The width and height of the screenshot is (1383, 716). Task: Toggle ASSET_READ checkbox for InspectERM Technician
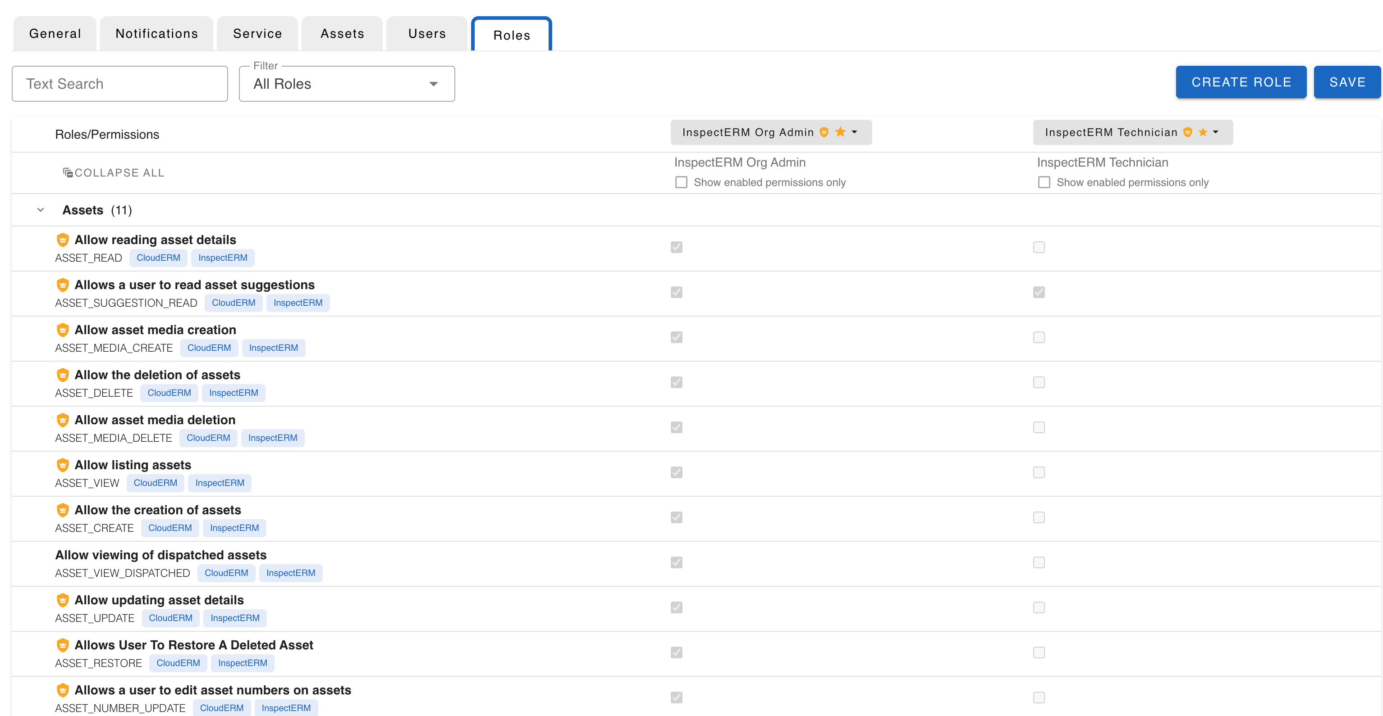pyautogui.click(x=1039, y=247)
